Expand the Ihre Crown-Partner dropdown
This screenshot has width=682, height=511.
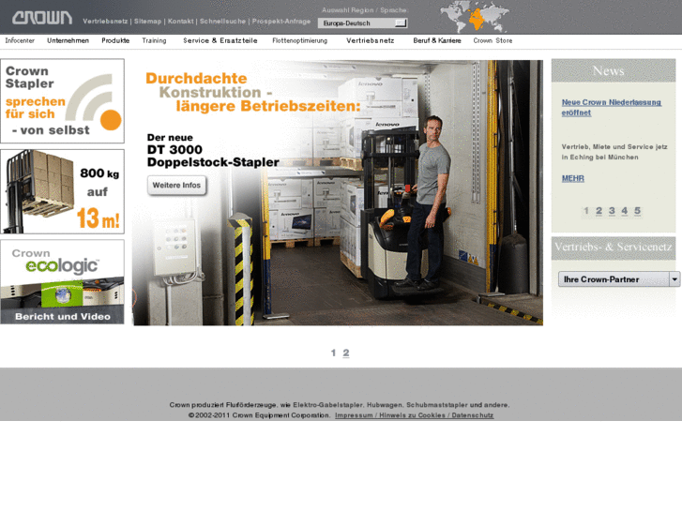click(618, 279)
